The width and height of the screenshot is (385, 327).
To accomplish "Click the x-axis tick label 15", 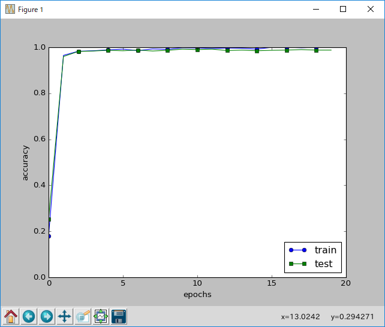I will click(x=272, y=283).
